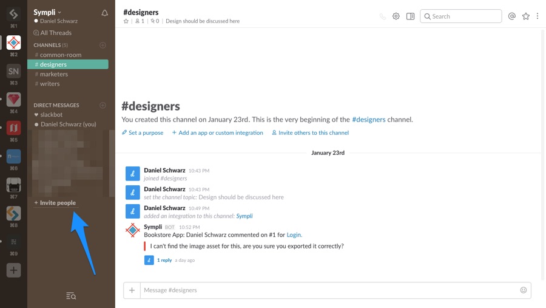This screenshot has width=546, height=308.
Task: Open the quick switcher icon at sidebar bottom
Action: [x=71, y=296]
